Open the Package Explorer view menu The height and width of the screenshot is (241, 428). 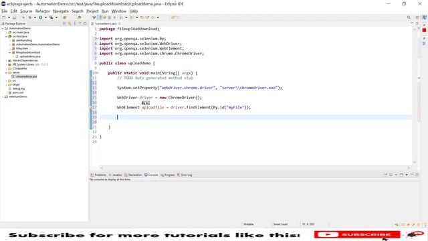tap(74, 23)
